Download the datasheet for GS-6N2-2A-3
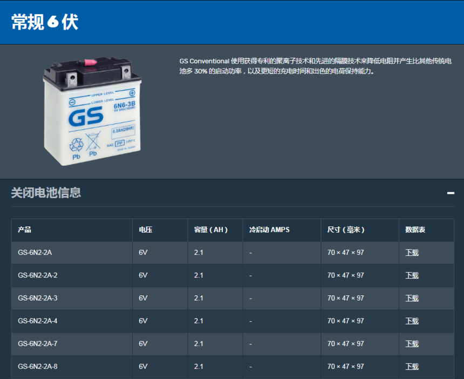The image size is (464, 379). (x=412, y=298)
